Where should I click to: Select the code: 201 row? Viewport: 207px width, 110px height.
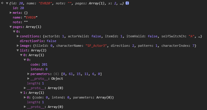(39, 64)
